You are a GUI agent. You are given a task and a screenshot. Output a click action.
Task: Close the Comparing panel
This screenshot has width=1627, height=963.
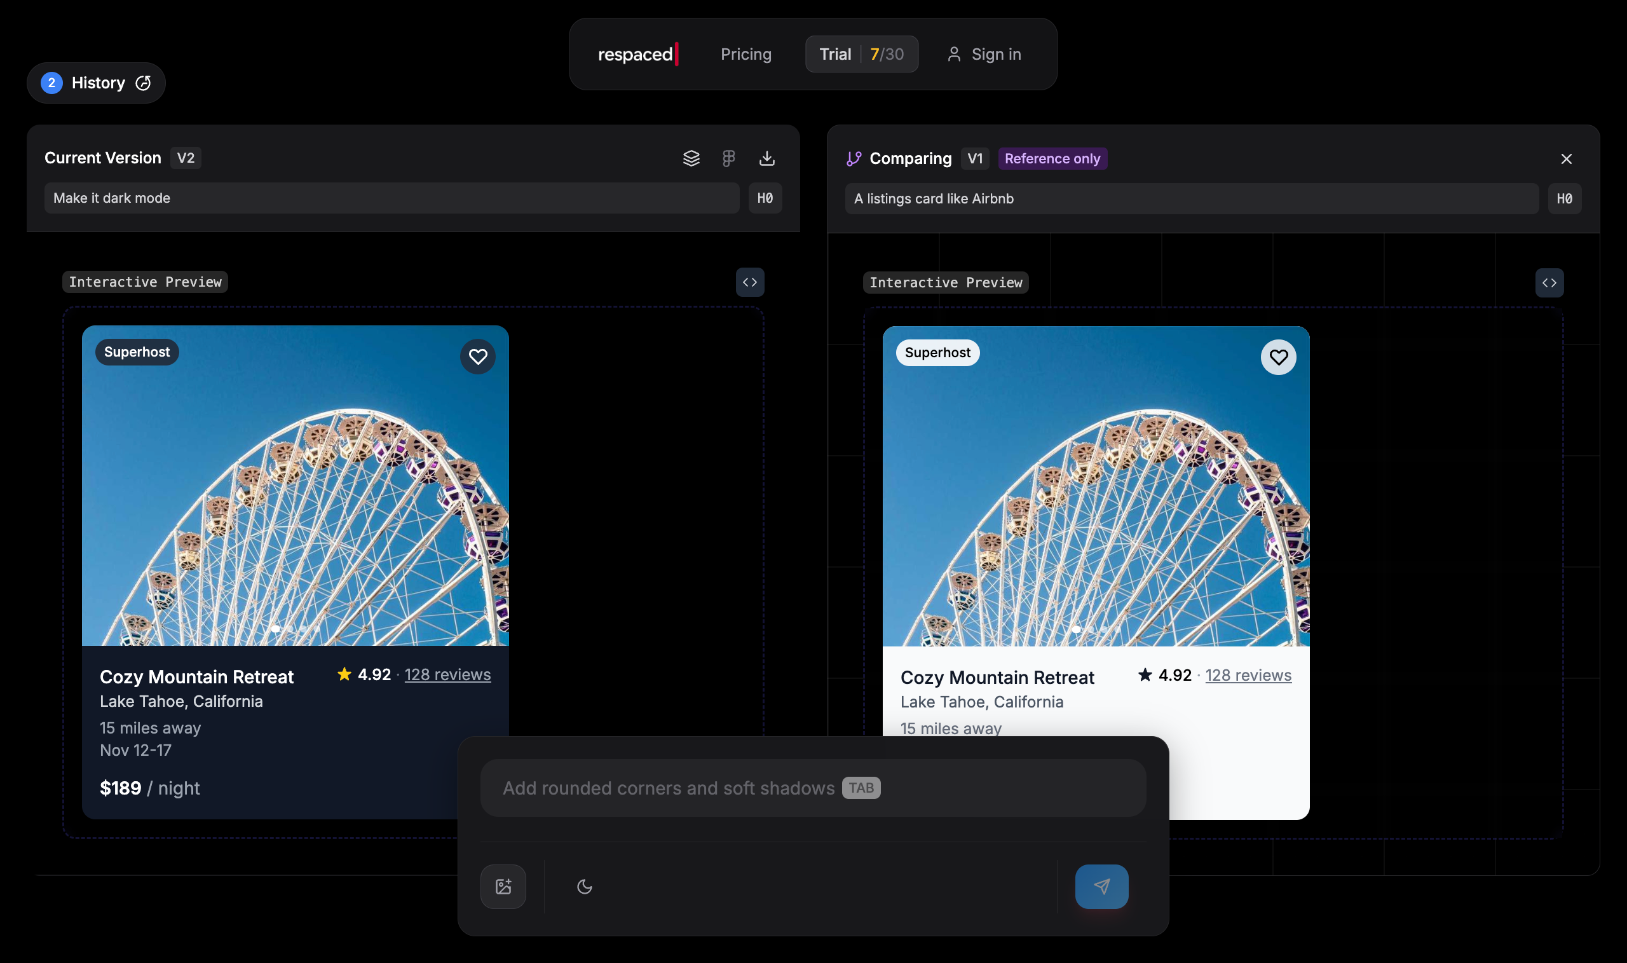[x=1566, y=159]
